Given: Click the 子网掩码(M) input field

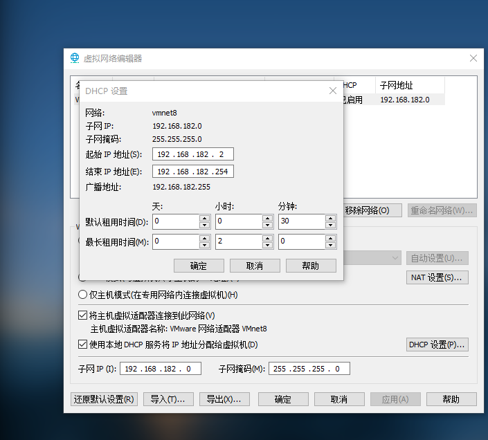Looking at the screenshot, I should 309,369.
